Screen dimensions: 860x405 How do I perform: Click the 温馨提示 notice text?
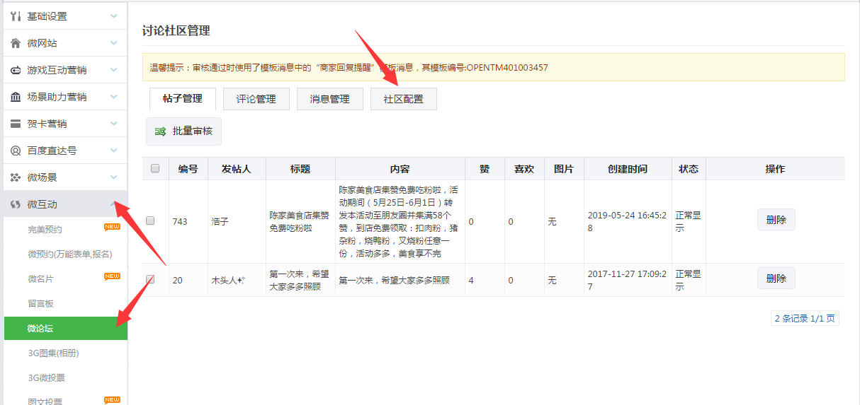tap(349, 68)
